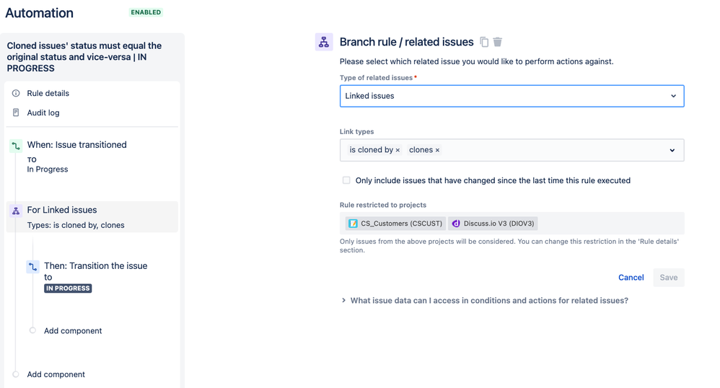The width and height of the screenshot is (720, 388).
Task: Click the CS_Customers project icon
Action: coord(353,224)
